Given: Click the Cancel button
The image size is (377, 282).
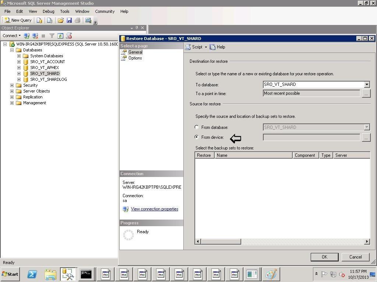Looking at the screenshot, I should [355, 257].
